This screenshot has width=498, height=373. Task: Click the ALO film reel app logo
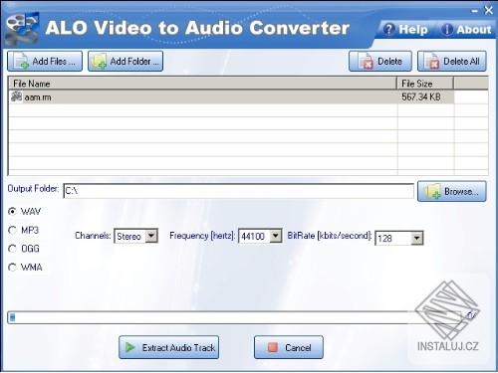tap(23, 28)
